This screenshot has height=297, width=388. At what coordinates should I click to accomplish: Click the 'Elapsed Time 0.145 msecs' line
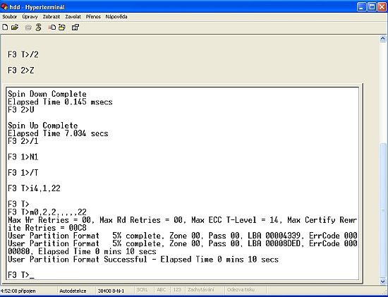60,102
